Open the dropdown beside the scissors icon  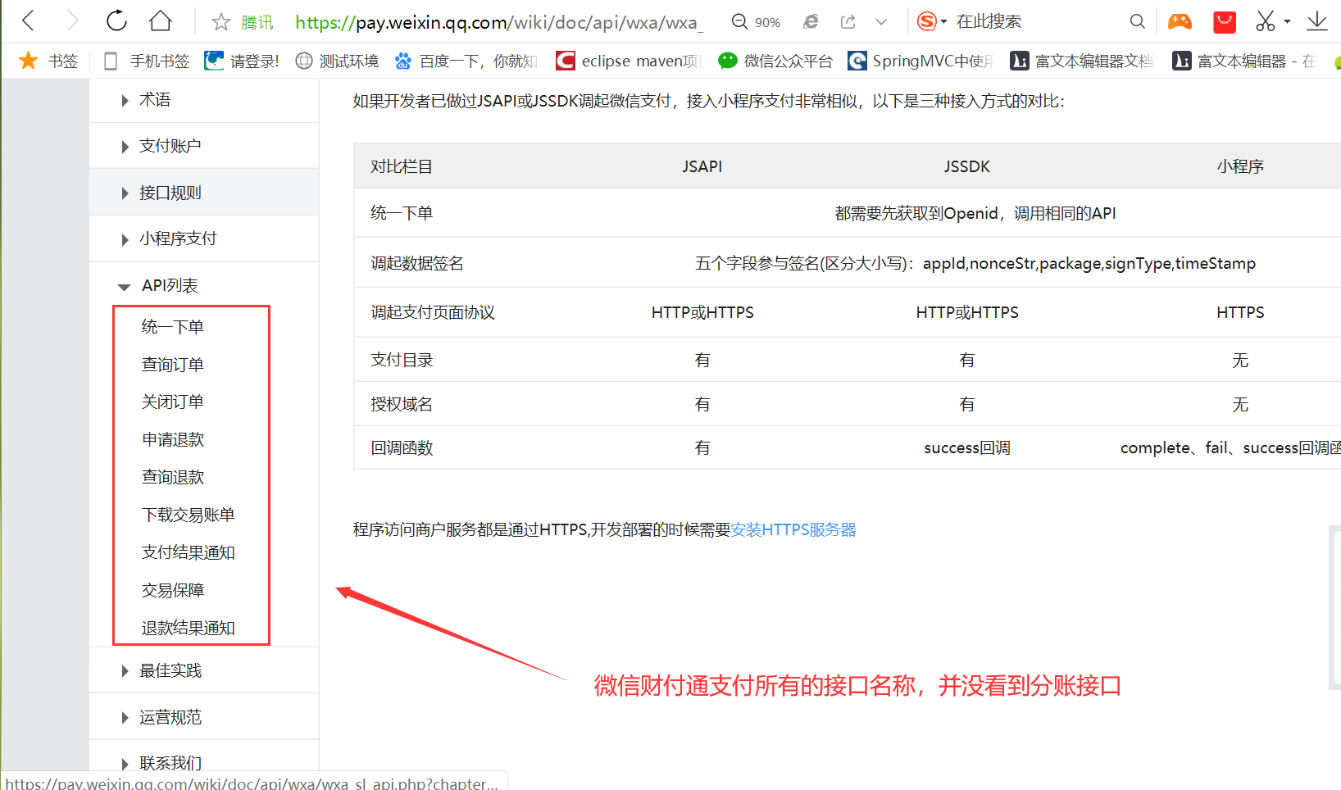click(1287, 22)
